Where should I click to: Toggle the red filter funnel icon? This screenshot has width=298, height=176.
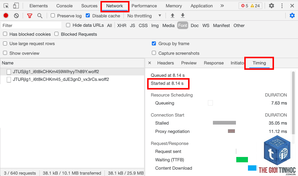pyautogui.click(x=30, y=16)
